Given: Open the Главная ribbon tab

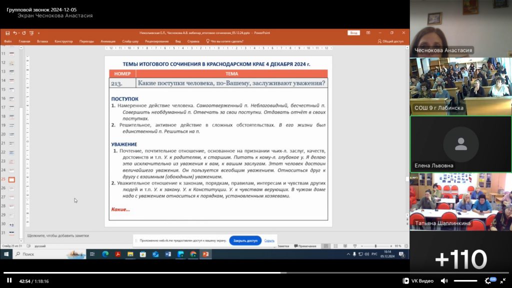Looking at the screenshot, I should 24,41.
